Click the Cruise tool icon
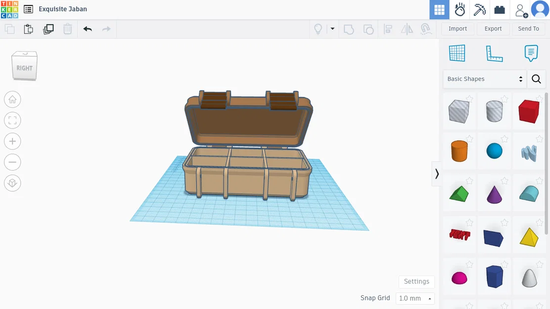 pos(426,29)
